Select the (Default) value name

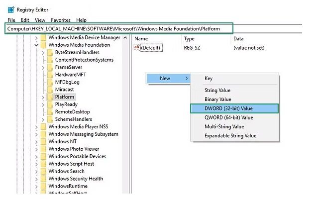151,48
